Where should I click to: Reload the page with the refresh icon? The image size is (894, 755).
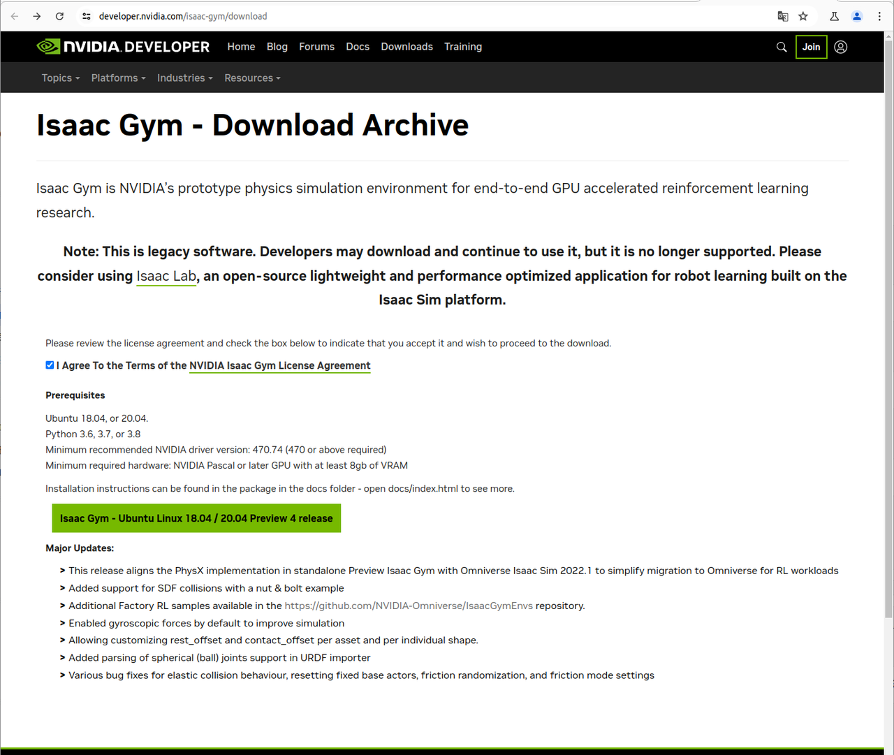pyautogui.click(x=59, y=16)
